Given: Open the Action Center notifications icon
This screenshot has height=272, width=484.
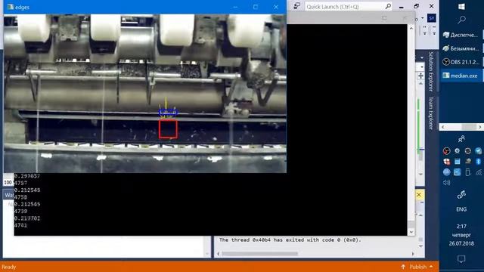Looking at the screenshot, I should coord(461,259).
